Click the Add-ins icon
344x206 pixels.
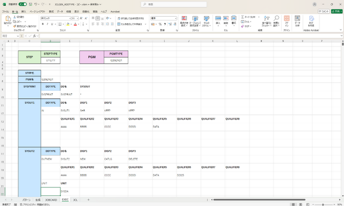pos(287,18)
